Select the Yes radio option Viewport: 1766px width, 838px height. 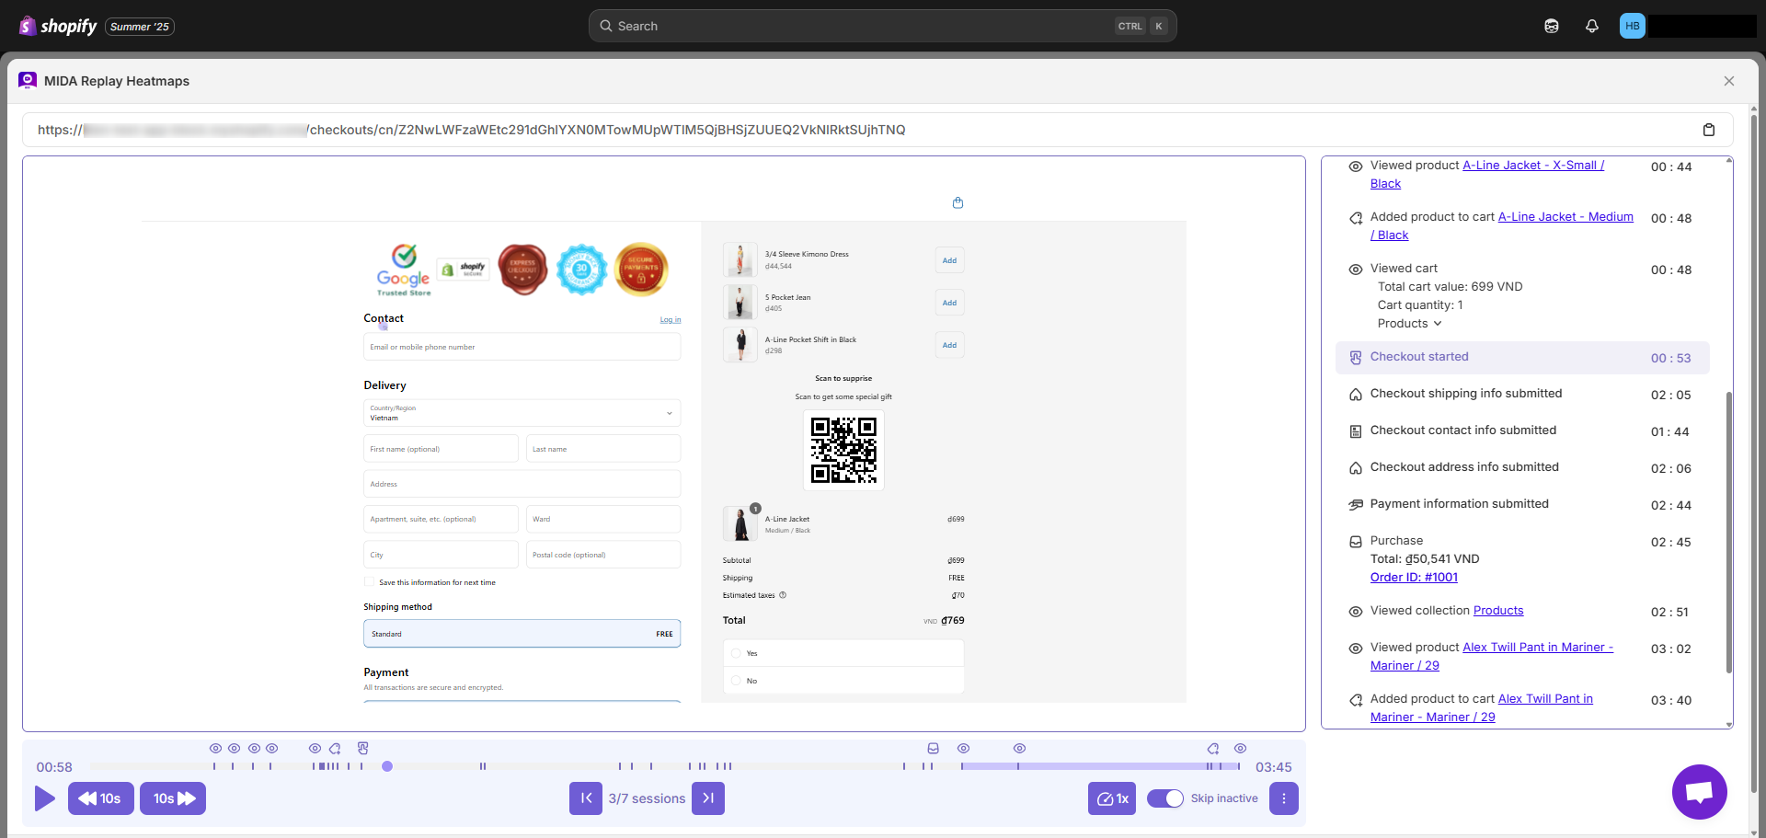736,653
